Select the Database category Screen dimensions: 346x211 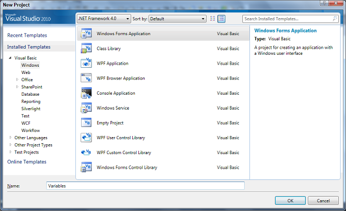click(x=30, y=94)
